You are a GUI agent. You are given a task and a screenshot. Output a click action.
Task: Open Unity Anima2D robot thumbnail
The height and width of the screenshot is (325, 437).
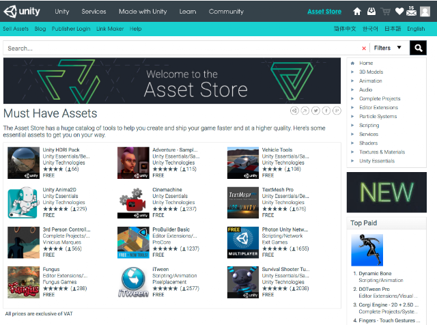tap(23, 203)
